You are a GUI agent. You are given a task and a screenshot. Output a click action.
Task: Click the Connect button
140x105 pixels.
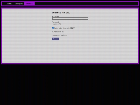point(55,39)
